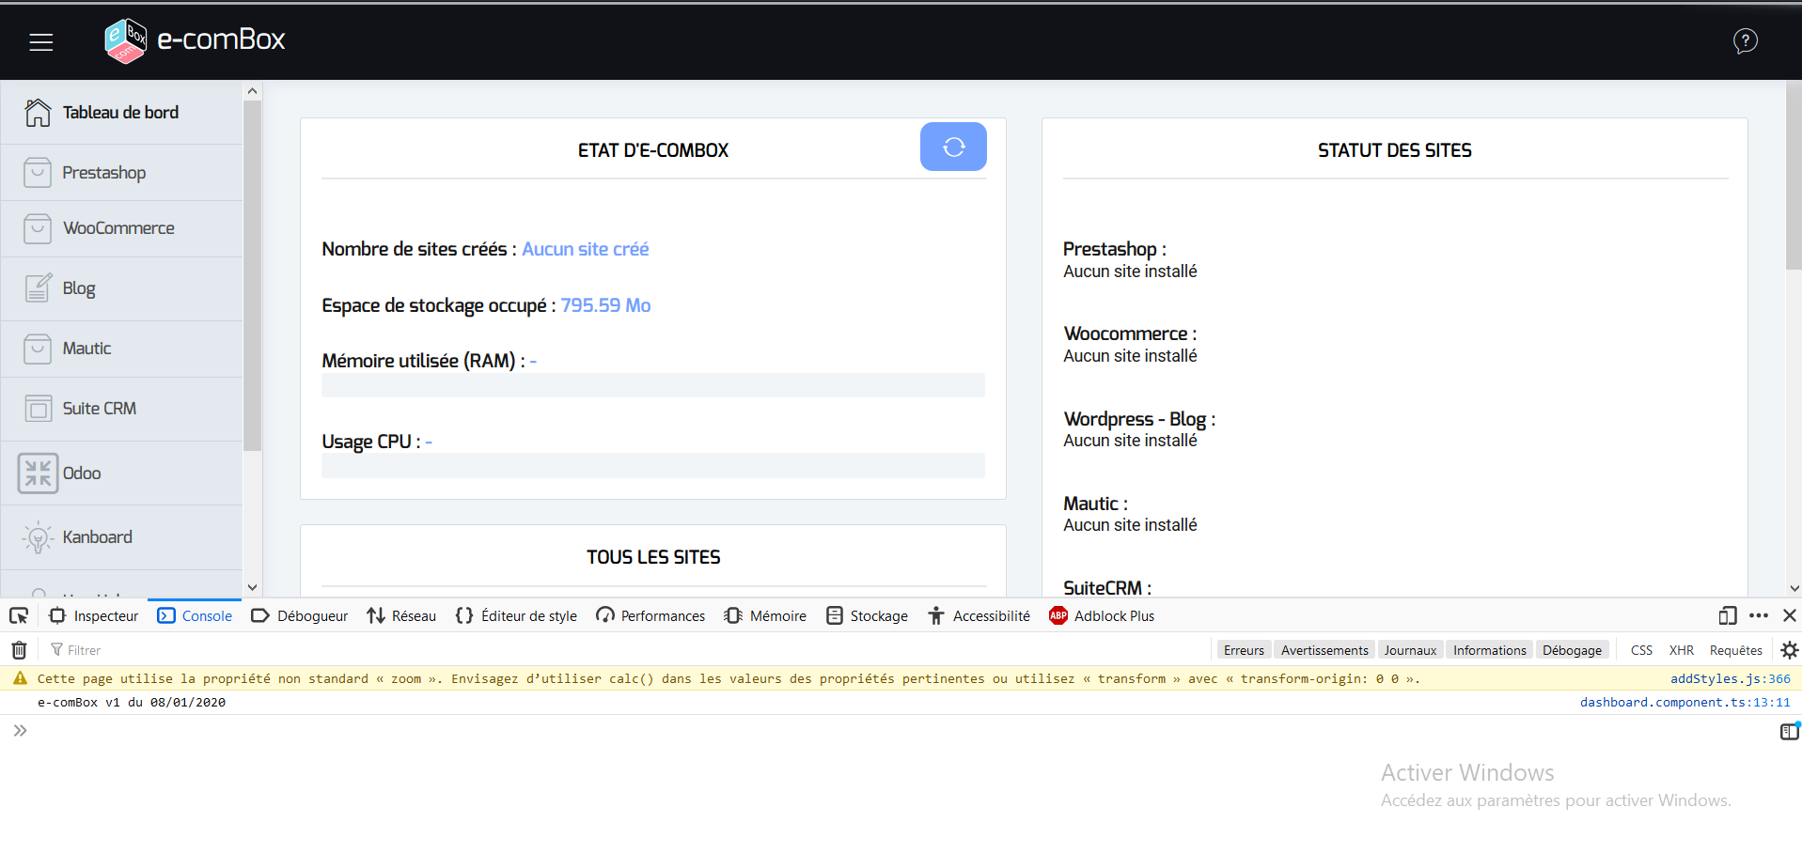This screenshot has height=854, width=1802.
Task: Toggle the split console sidebar icon
Action: point(1789,732)
